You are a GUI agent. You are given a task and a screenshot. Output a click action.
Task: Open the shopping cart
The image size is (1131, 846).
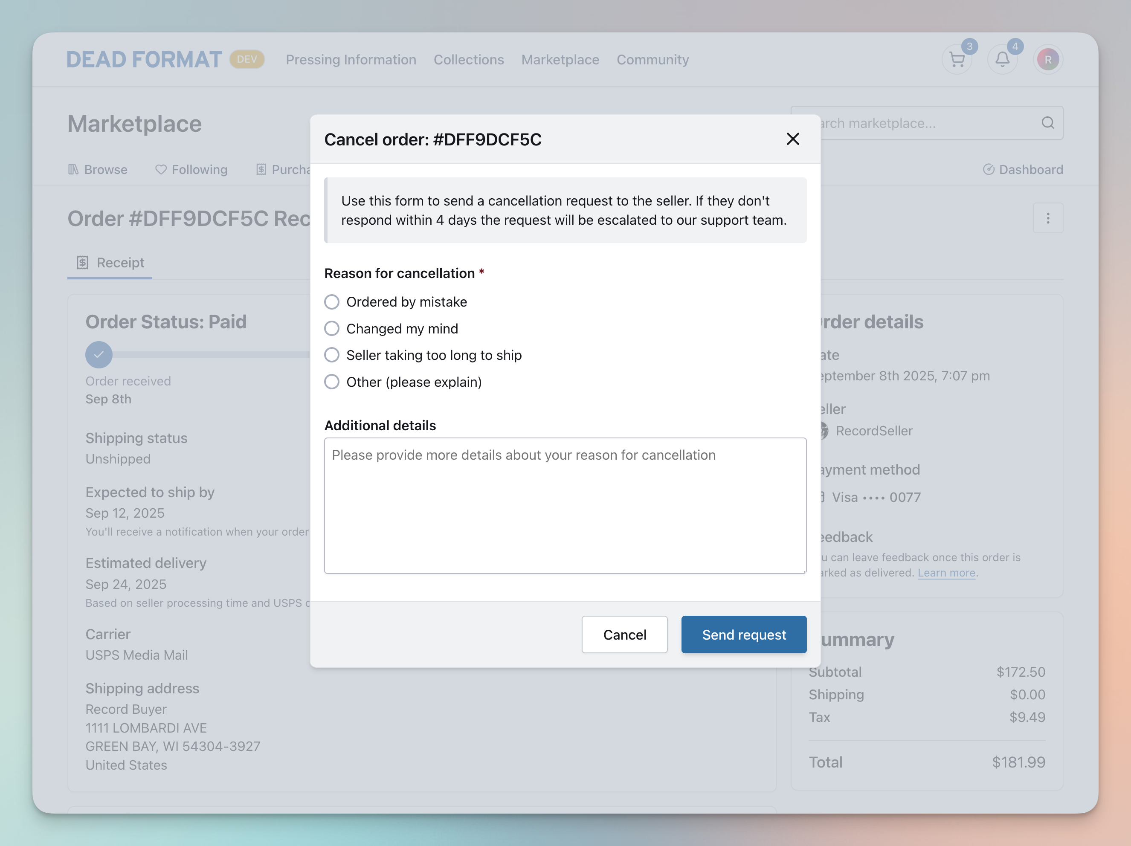click(957, 59)
